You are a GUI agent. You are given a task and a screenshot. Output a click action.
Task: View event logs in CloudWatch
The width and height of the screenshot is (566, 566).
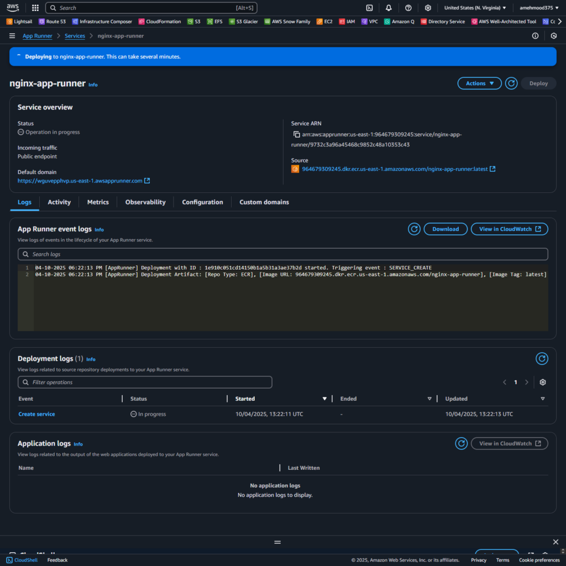click(509, 229)
